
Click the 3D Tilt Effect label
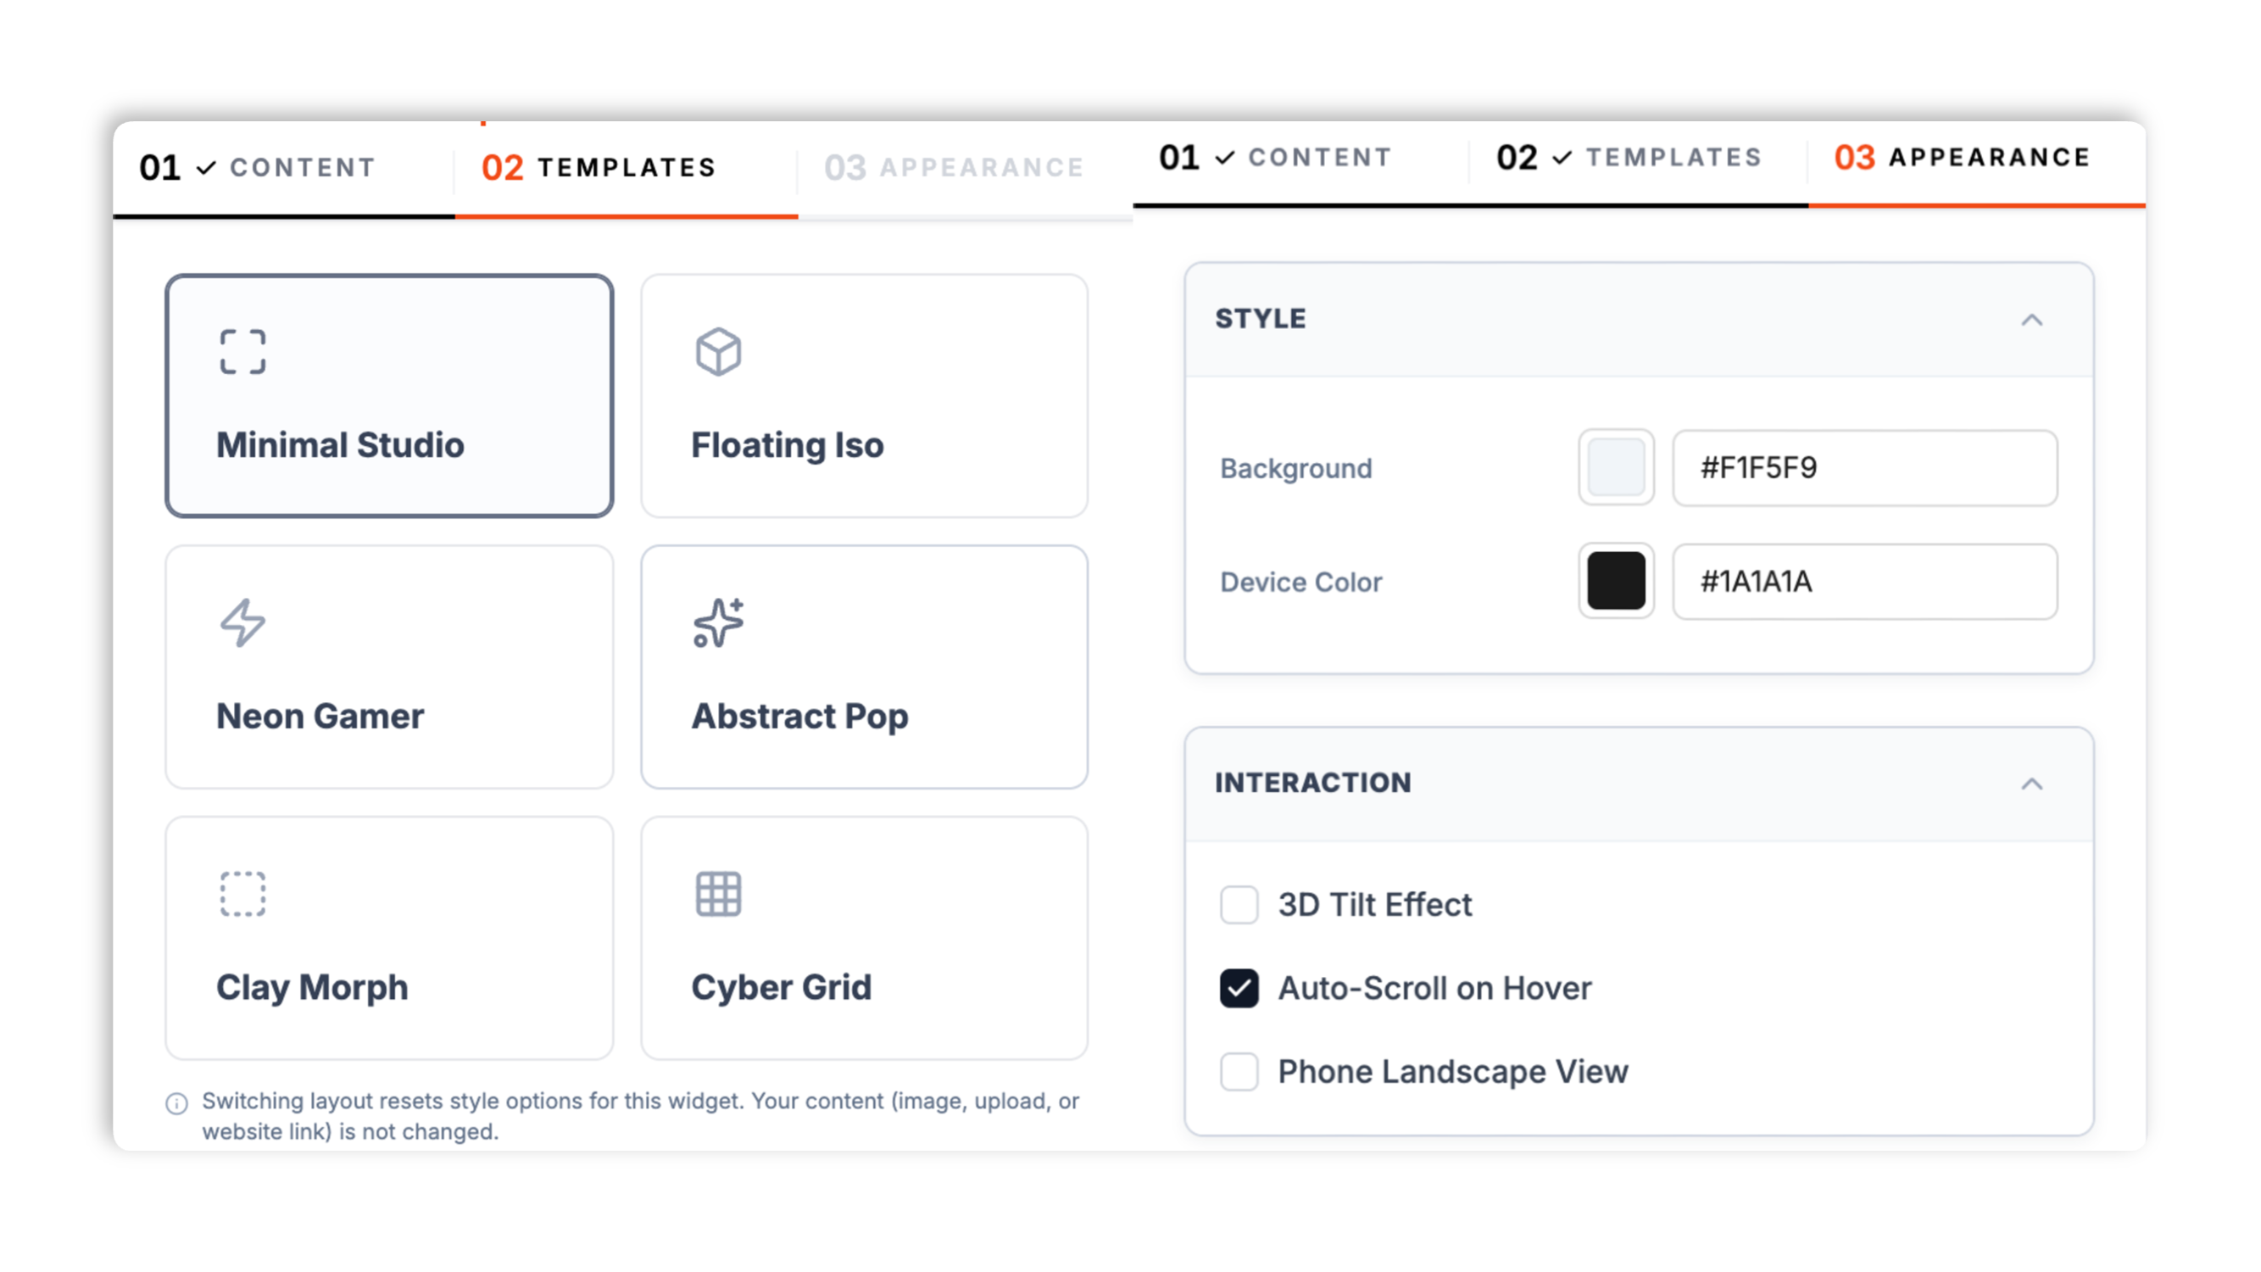pos(1374,905)
